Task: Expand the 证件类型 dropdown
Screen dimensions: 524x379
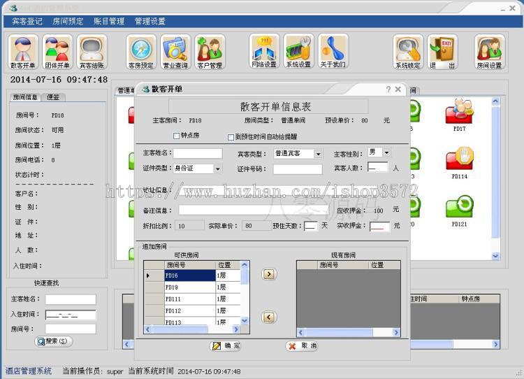Action: 217,169
